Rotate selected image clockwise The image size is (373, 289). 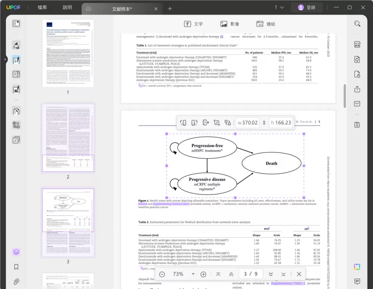pyautogui.click(x=195, y=122)
